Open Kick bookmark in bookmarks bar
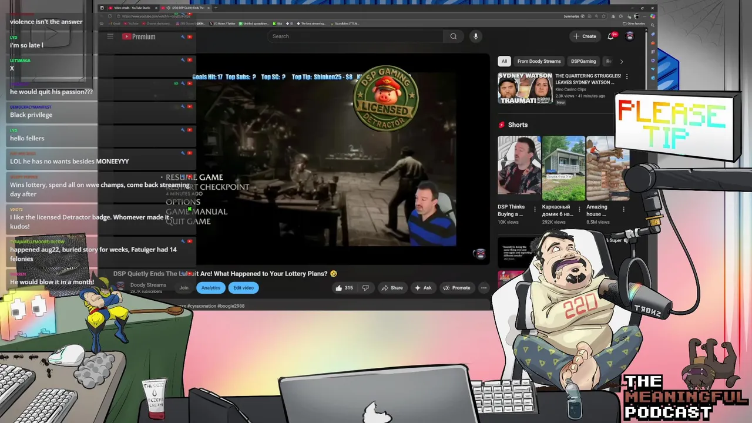The image size is (752, 423). 277,23
